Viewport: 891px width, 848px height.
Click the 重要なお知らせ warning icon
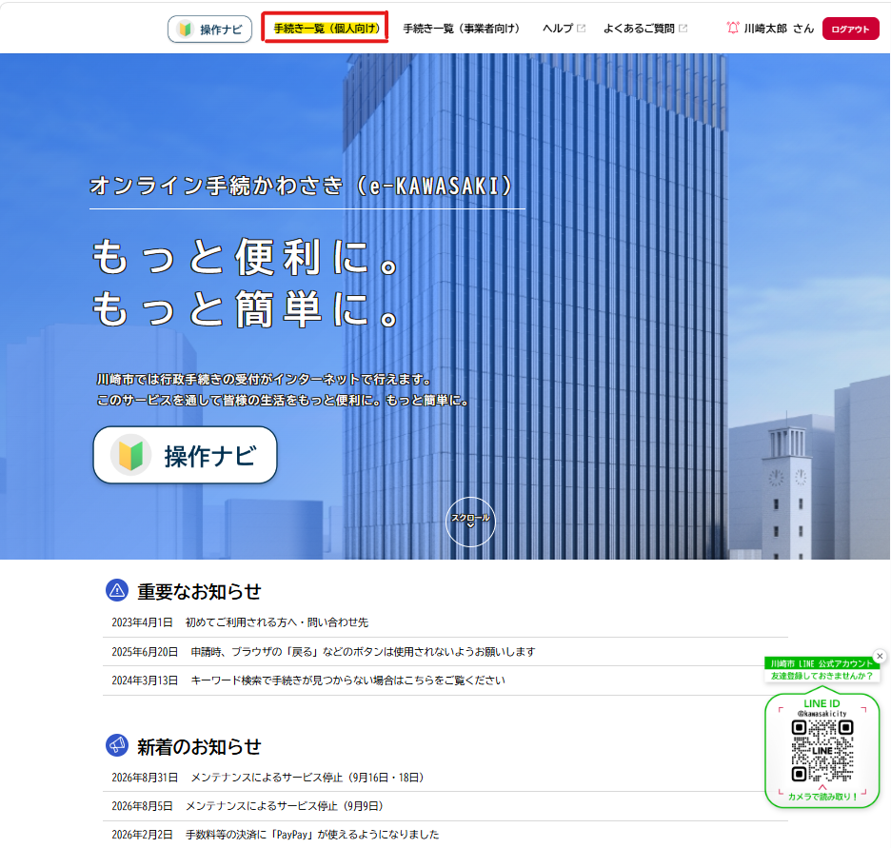(117, 590)
